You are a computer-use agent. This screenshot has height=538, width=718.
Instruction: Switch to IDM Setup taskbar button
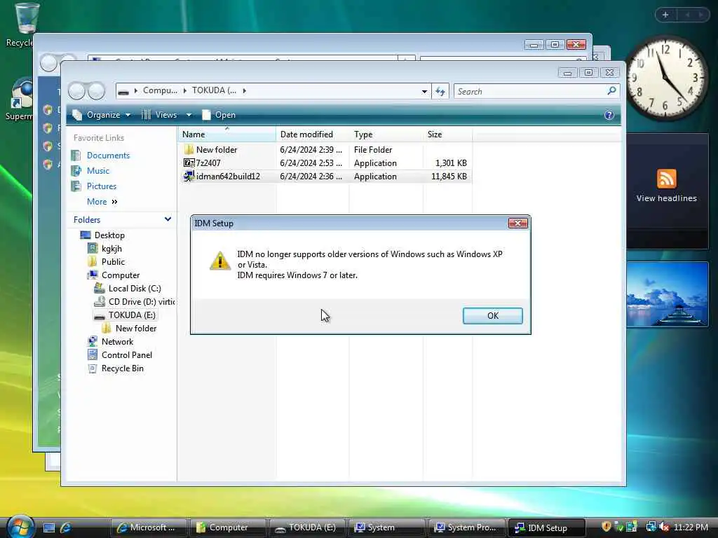pos(546,527)
